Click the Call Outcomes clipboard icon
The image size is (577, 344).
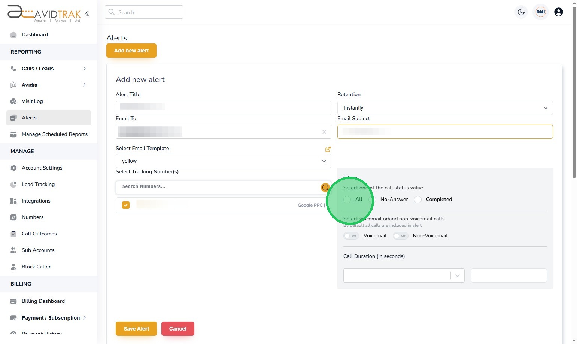click(x=13, y=234)
